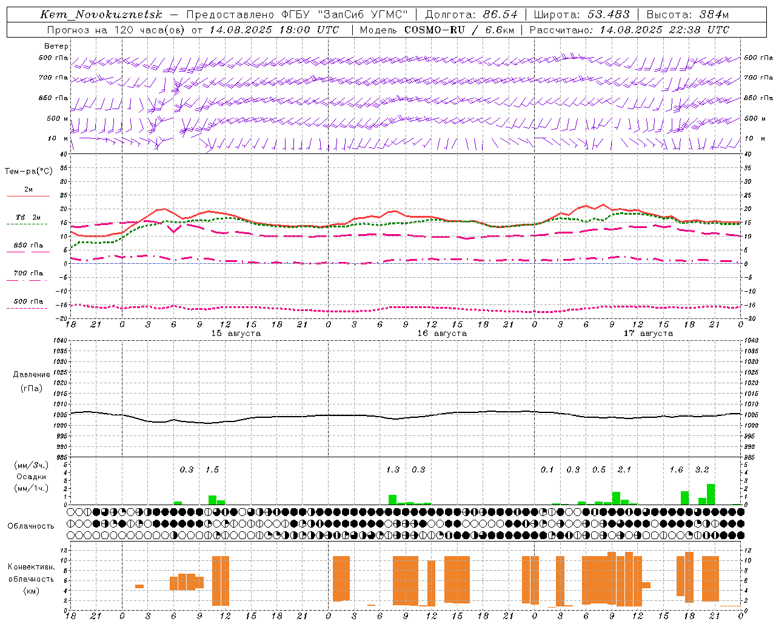Click the green precipitation bar under 1.3
Image resolution: width=776 pixels, height=621 pixels.
[392, 500]
